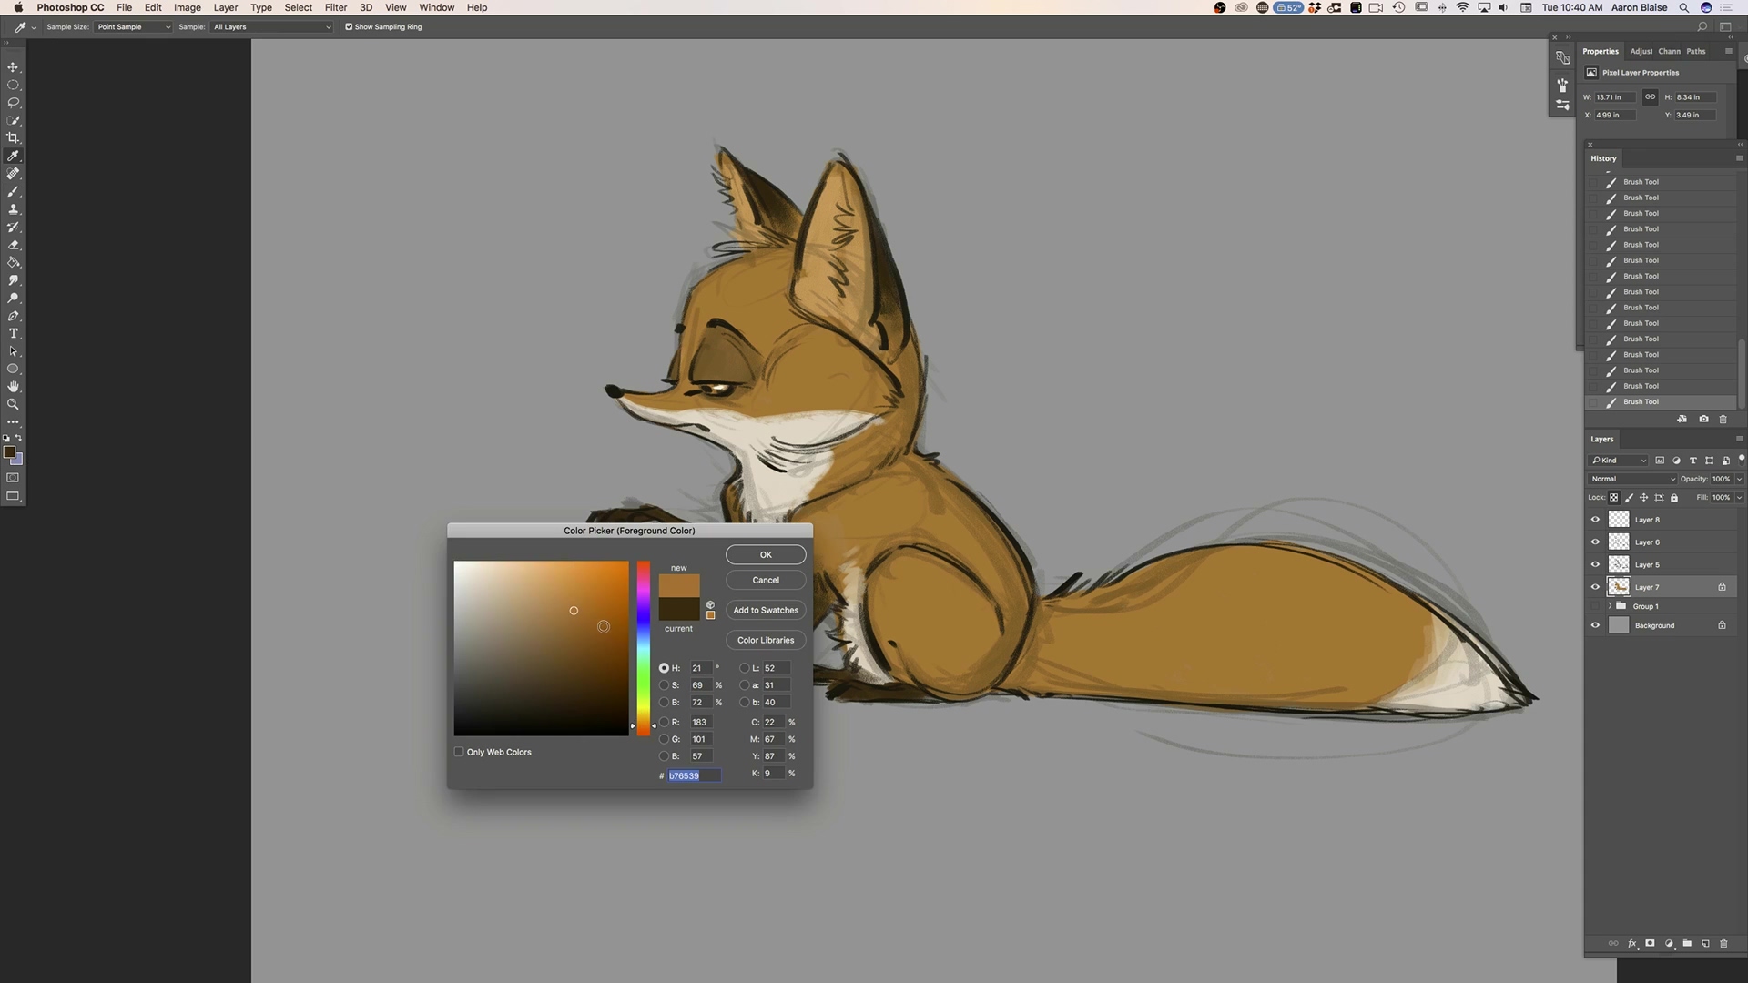Screen dimensions: 1748x983
Task: Hide Layer 8 using eye icon
Action: click(1595, 520)
